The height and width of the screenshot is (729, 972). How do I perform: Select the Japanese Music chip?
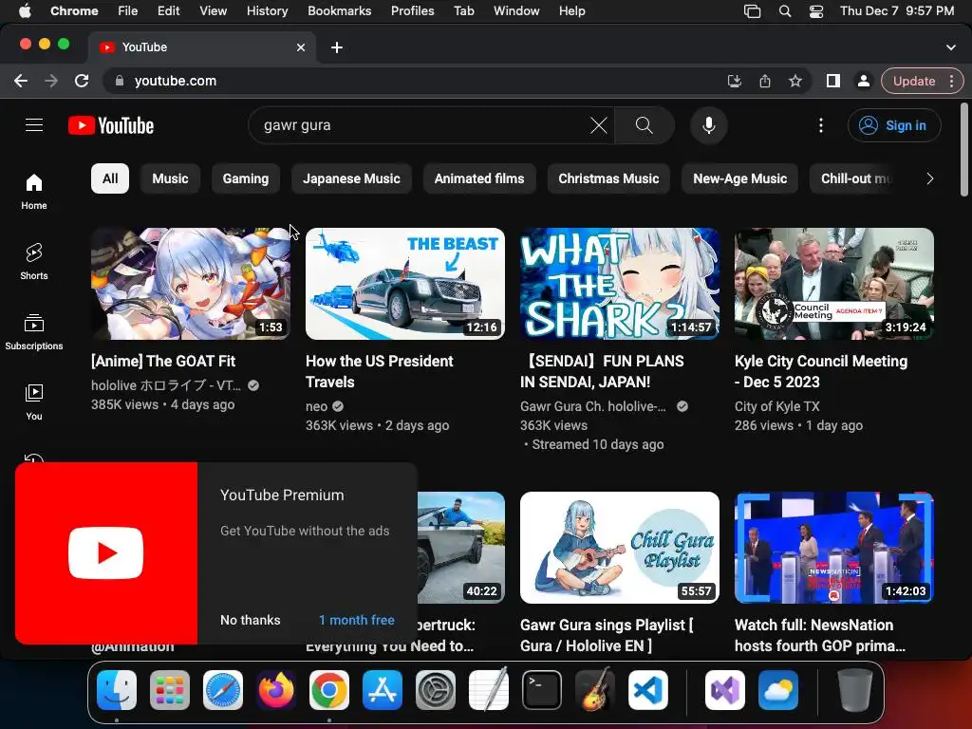(351, 178)
